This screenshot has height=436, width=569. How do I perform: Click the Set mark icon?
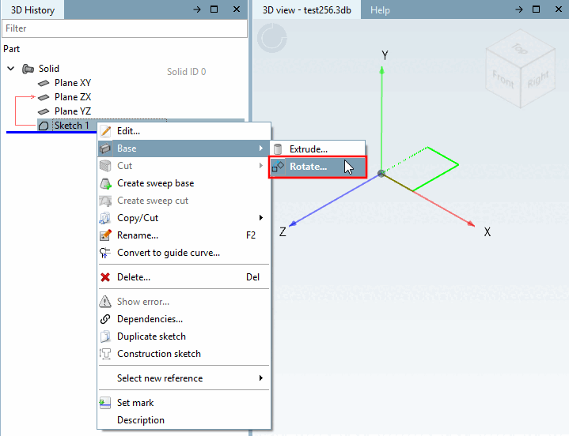[x=105, y=403]
